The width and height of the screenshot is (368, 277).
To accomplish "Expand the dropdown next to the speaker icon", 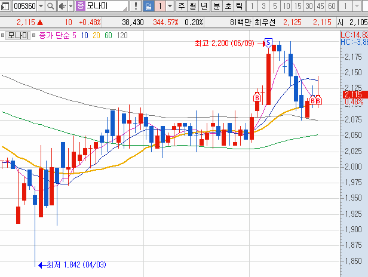I will pos(70,7).
